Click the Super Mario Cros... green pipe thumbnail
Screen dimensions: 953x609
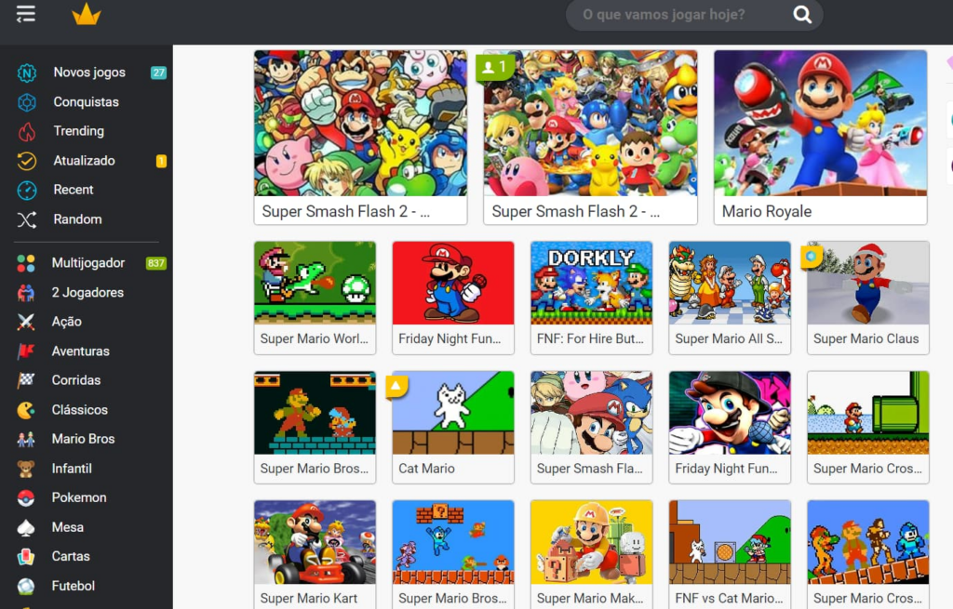click(x=868, y=413)
